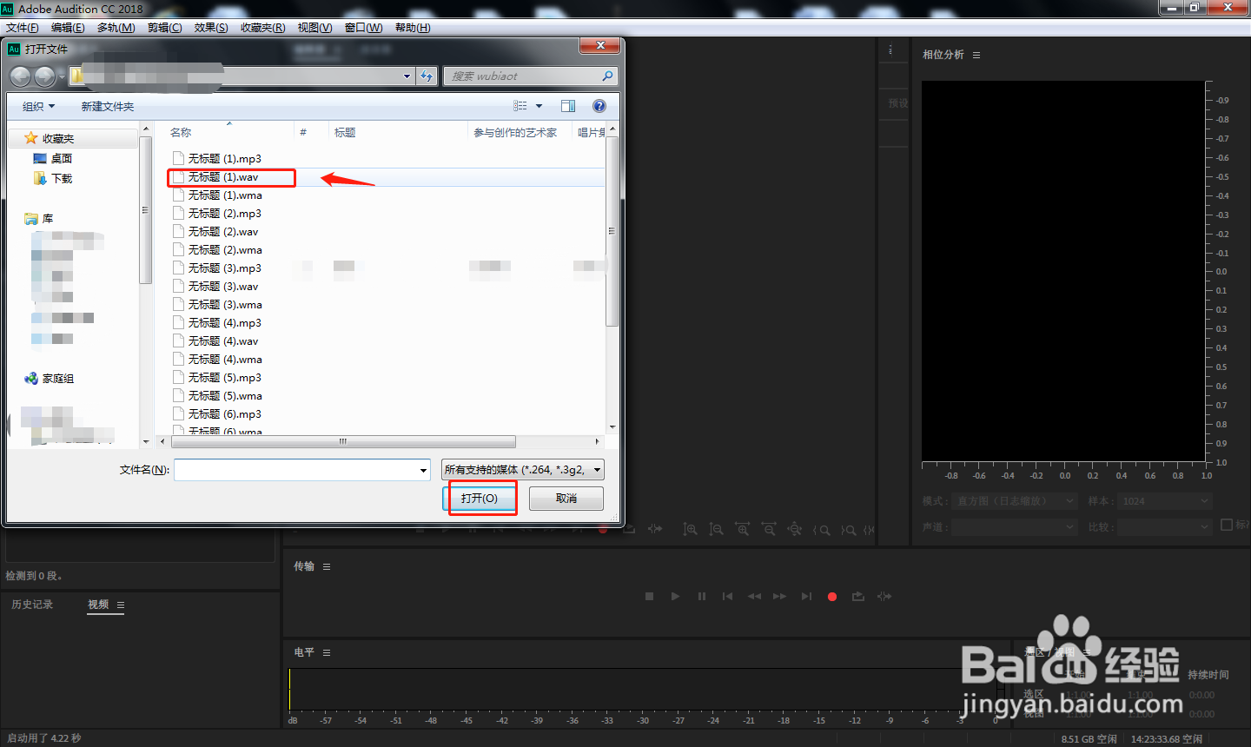Viewport: 1251px width, 747px height.
Task: Click the Open (O) button
Action: (x=480, y=499)
